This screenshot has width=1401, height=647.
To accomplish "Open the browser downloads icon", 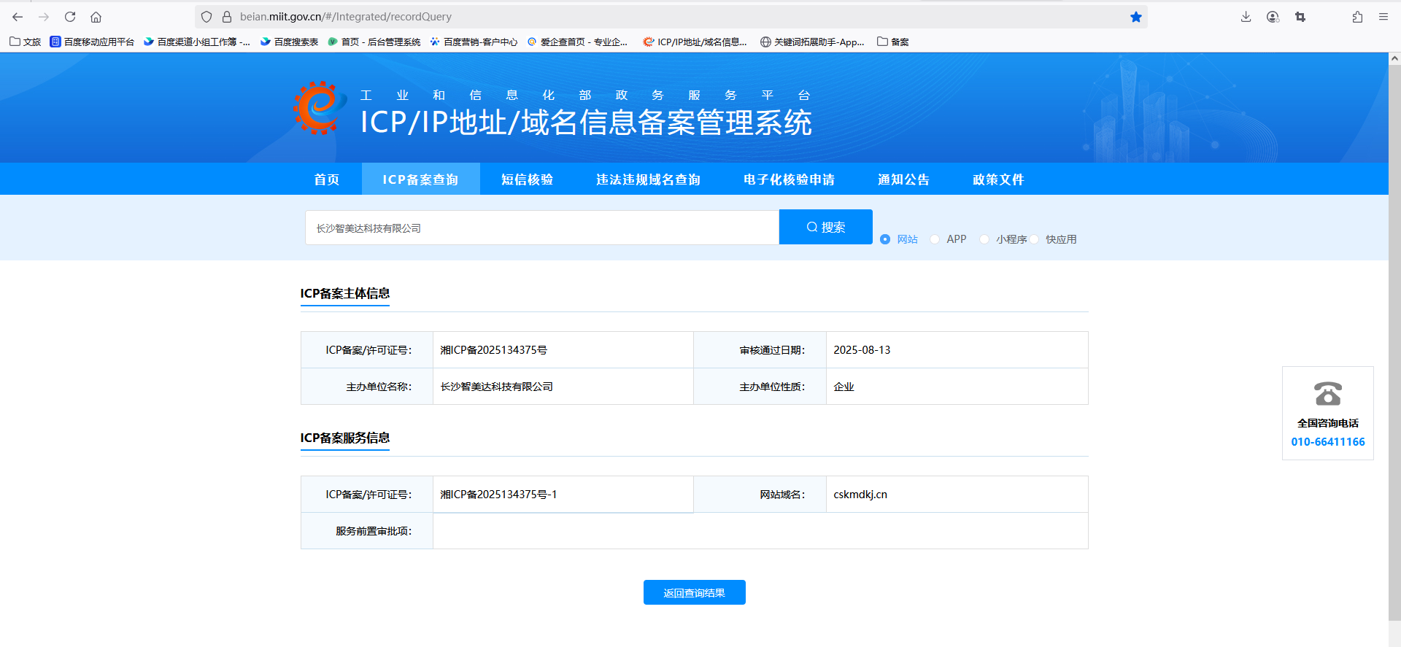I will point(1246,17).
